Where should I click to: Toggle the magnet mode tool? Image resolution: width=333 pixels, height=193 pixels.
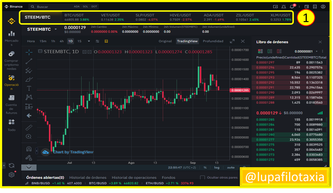(29, 149)
